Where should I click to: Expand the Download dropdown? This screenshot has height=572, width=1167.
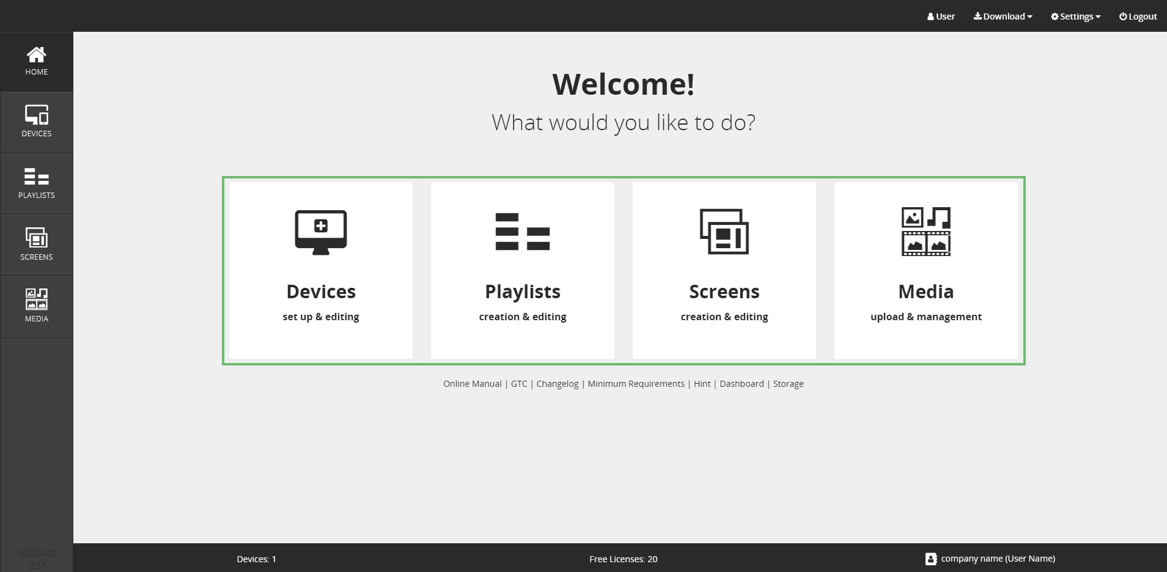coord(1003,16)
